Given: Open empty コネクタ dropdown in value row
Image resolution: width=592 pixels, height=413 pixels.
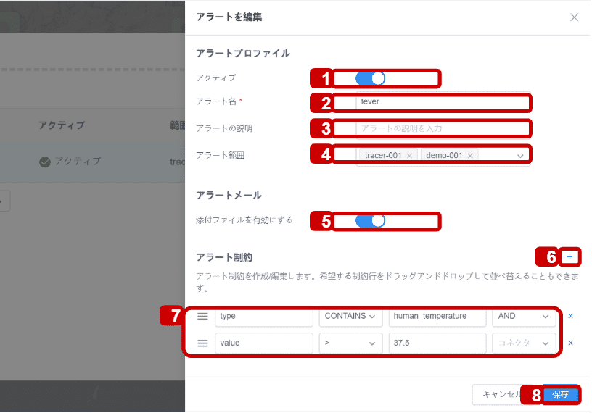Looking at the screenshot, I should [524, 343].
